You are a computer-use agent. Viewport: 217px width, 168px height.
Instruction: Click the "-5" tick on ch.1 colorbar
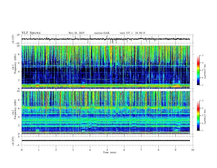click(x=202, y=70)
